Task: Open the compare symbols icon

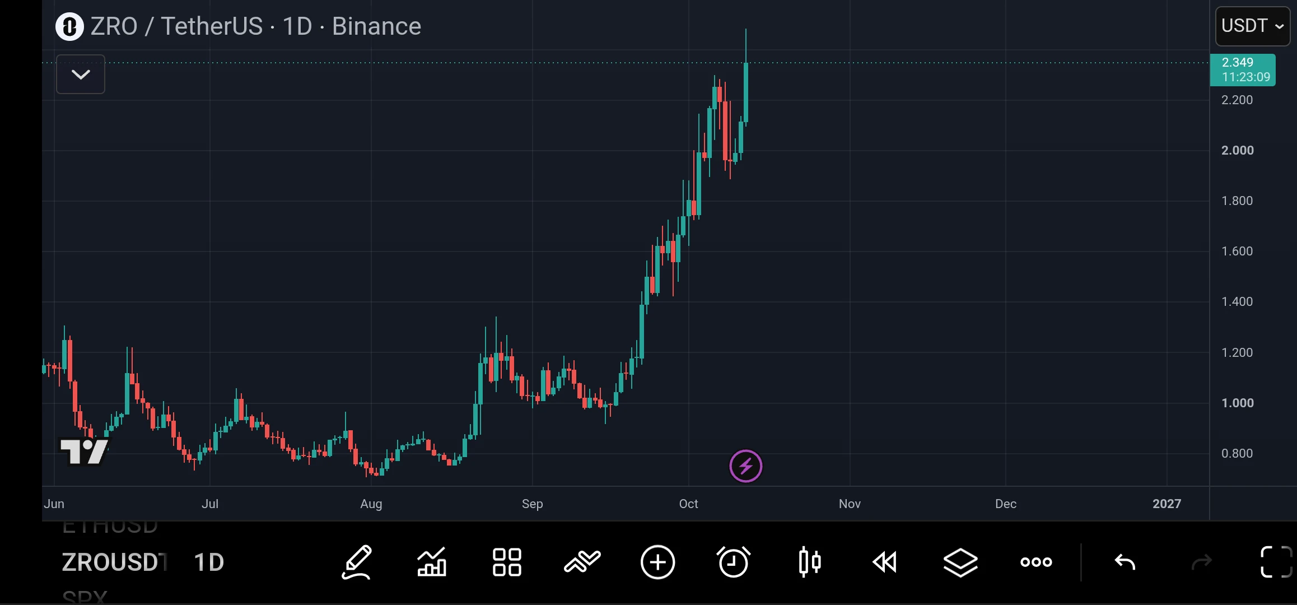Action: 582,562
